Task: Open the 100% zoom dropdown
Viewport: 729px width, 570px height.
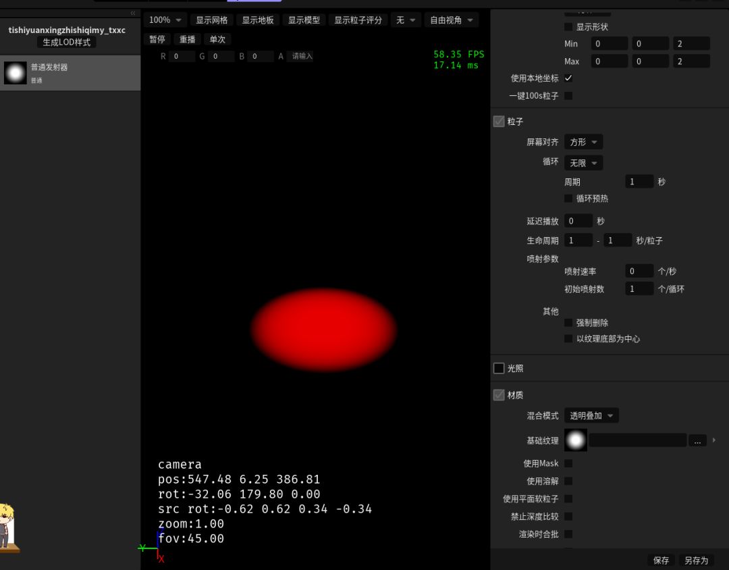Action: coord(165,20)
